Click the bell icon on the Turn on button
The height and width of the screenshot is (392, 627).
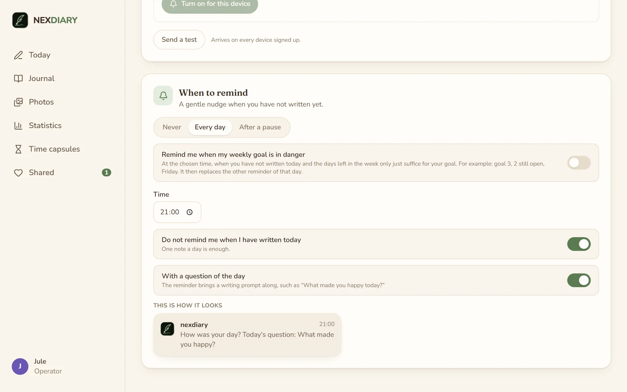coord(173,4)
